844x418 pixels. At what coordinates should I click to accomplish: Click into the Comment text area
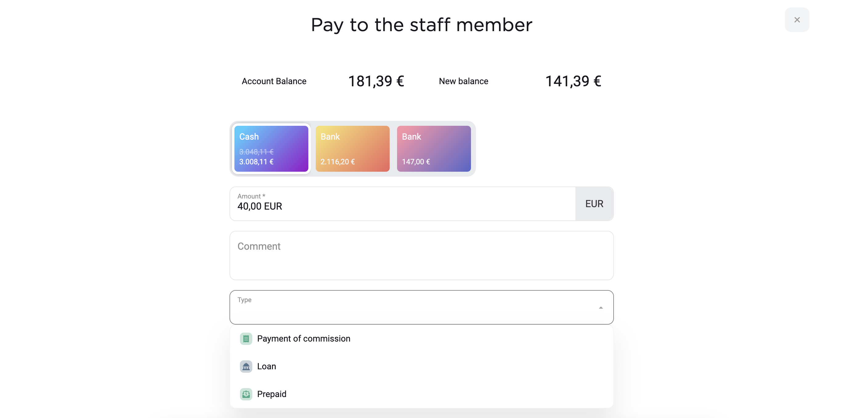[x=421, y=255]
